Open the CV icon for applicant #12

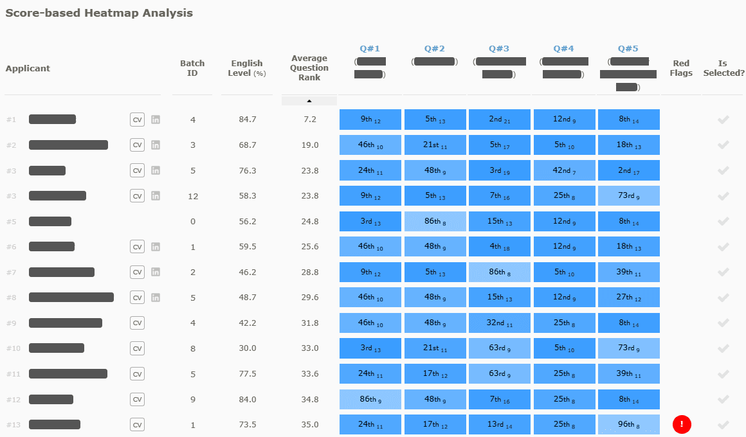tap(137, 400)
